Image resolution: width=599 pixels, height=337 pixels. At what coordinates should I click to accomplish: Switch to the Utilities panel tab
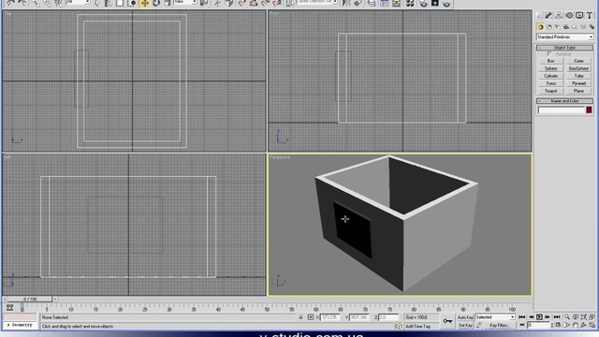[x=590, y=15]
